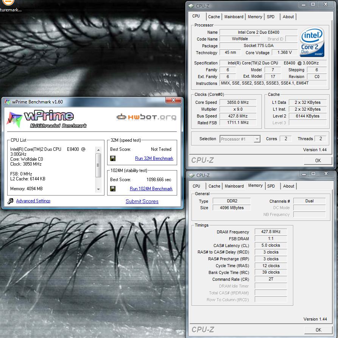Click the Core Voltage value 1.368 V
Viewport: 338px width, 338px height.
285,52
